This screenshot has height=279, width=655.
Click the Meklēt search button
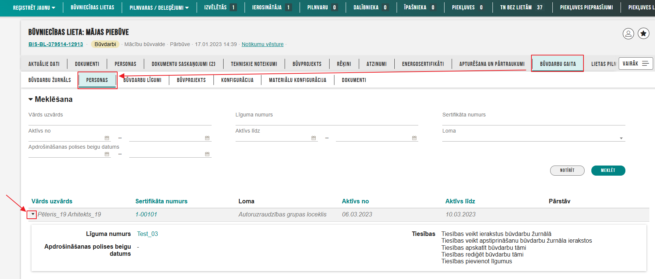click(608, 170)
